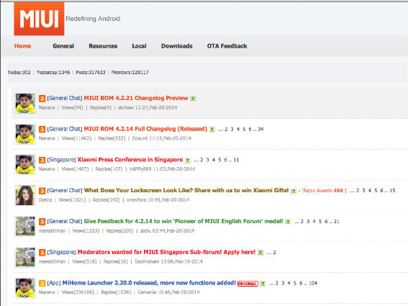Image resolution: width=408 pixels, height=306 pixels.
Task: Open last poster Eduard's profile link
Action: [140, 138]
